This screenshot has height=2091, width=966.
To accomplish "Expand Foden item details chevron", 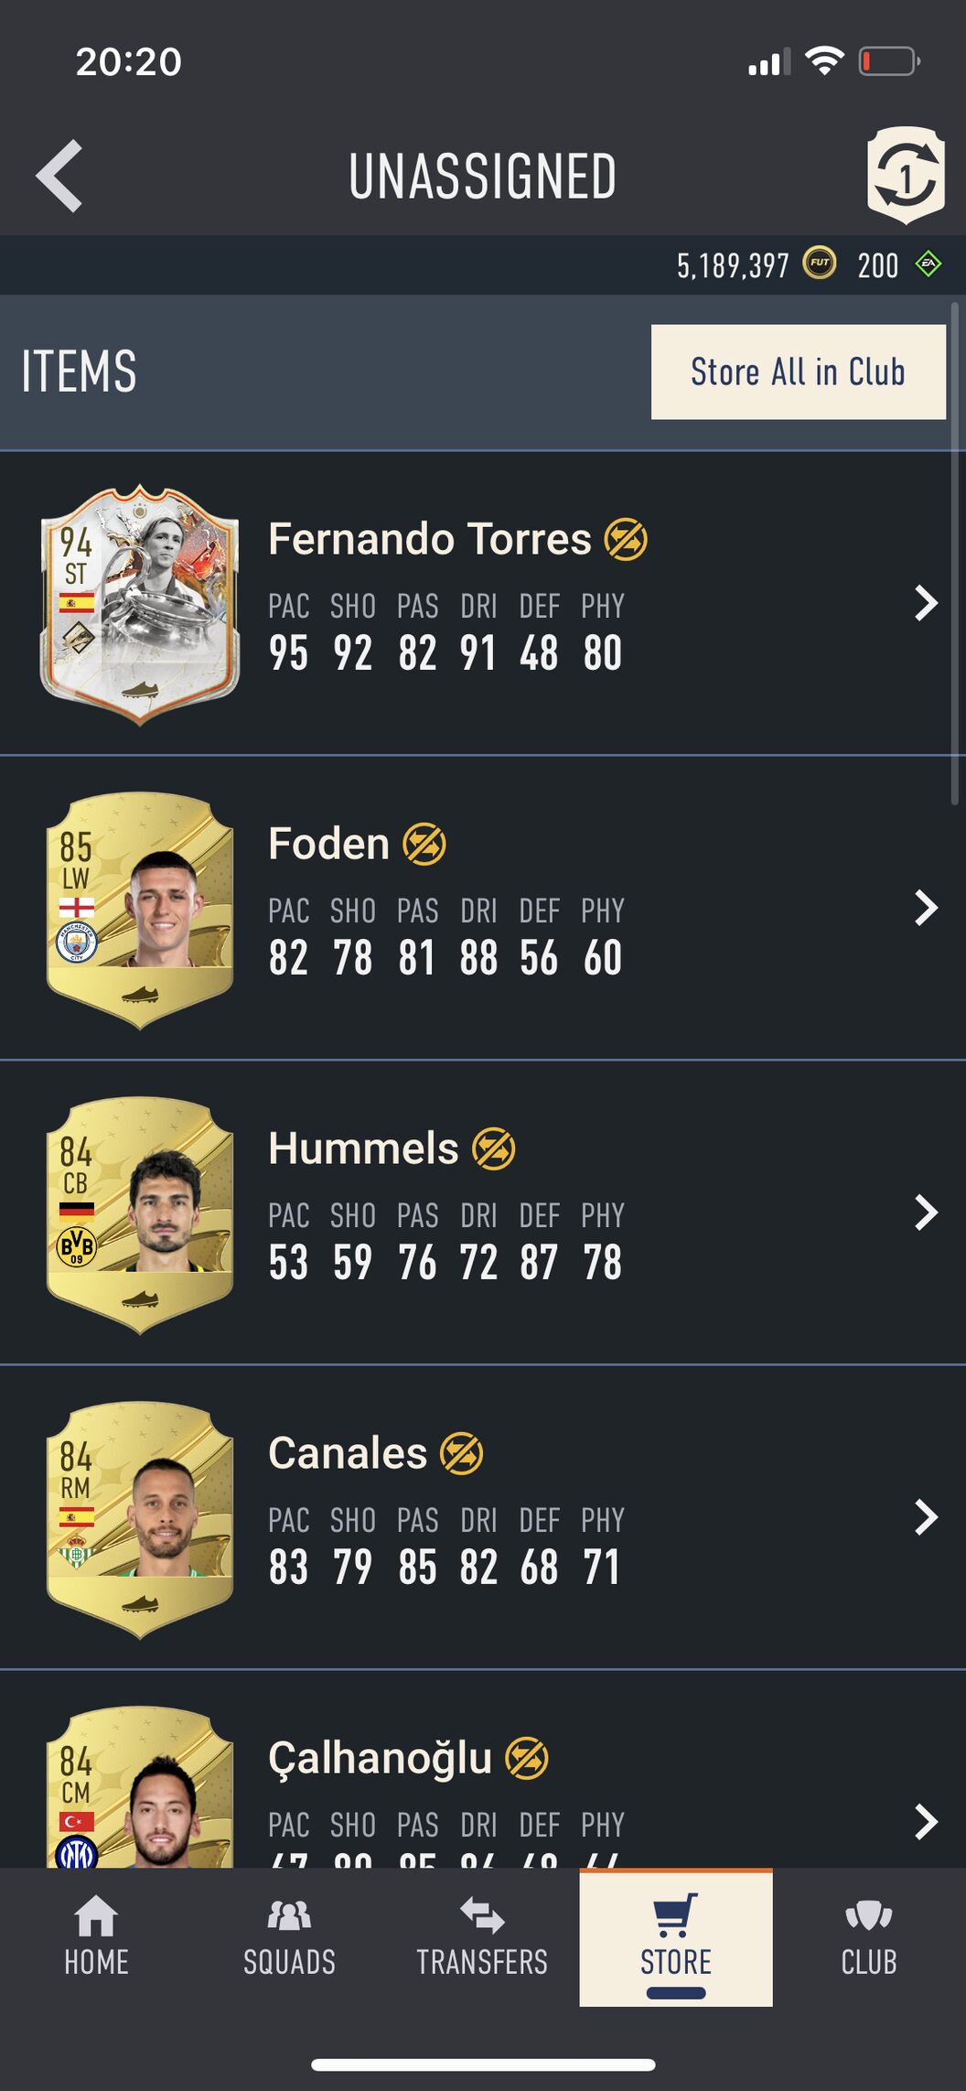I will 926,908.
